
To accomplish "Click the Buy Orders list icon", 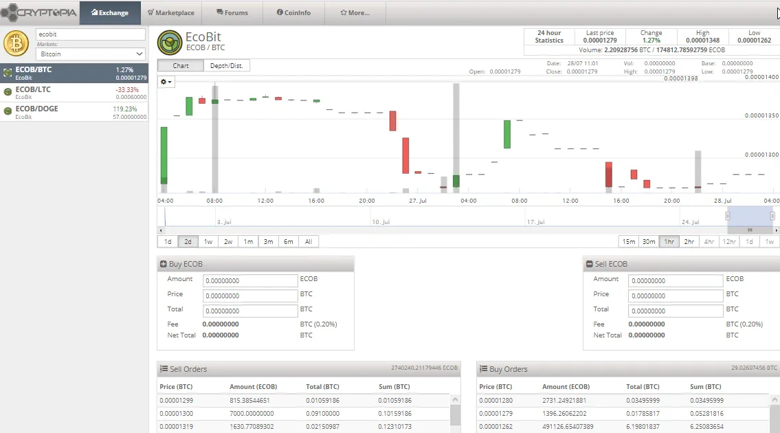I will 483,369.
